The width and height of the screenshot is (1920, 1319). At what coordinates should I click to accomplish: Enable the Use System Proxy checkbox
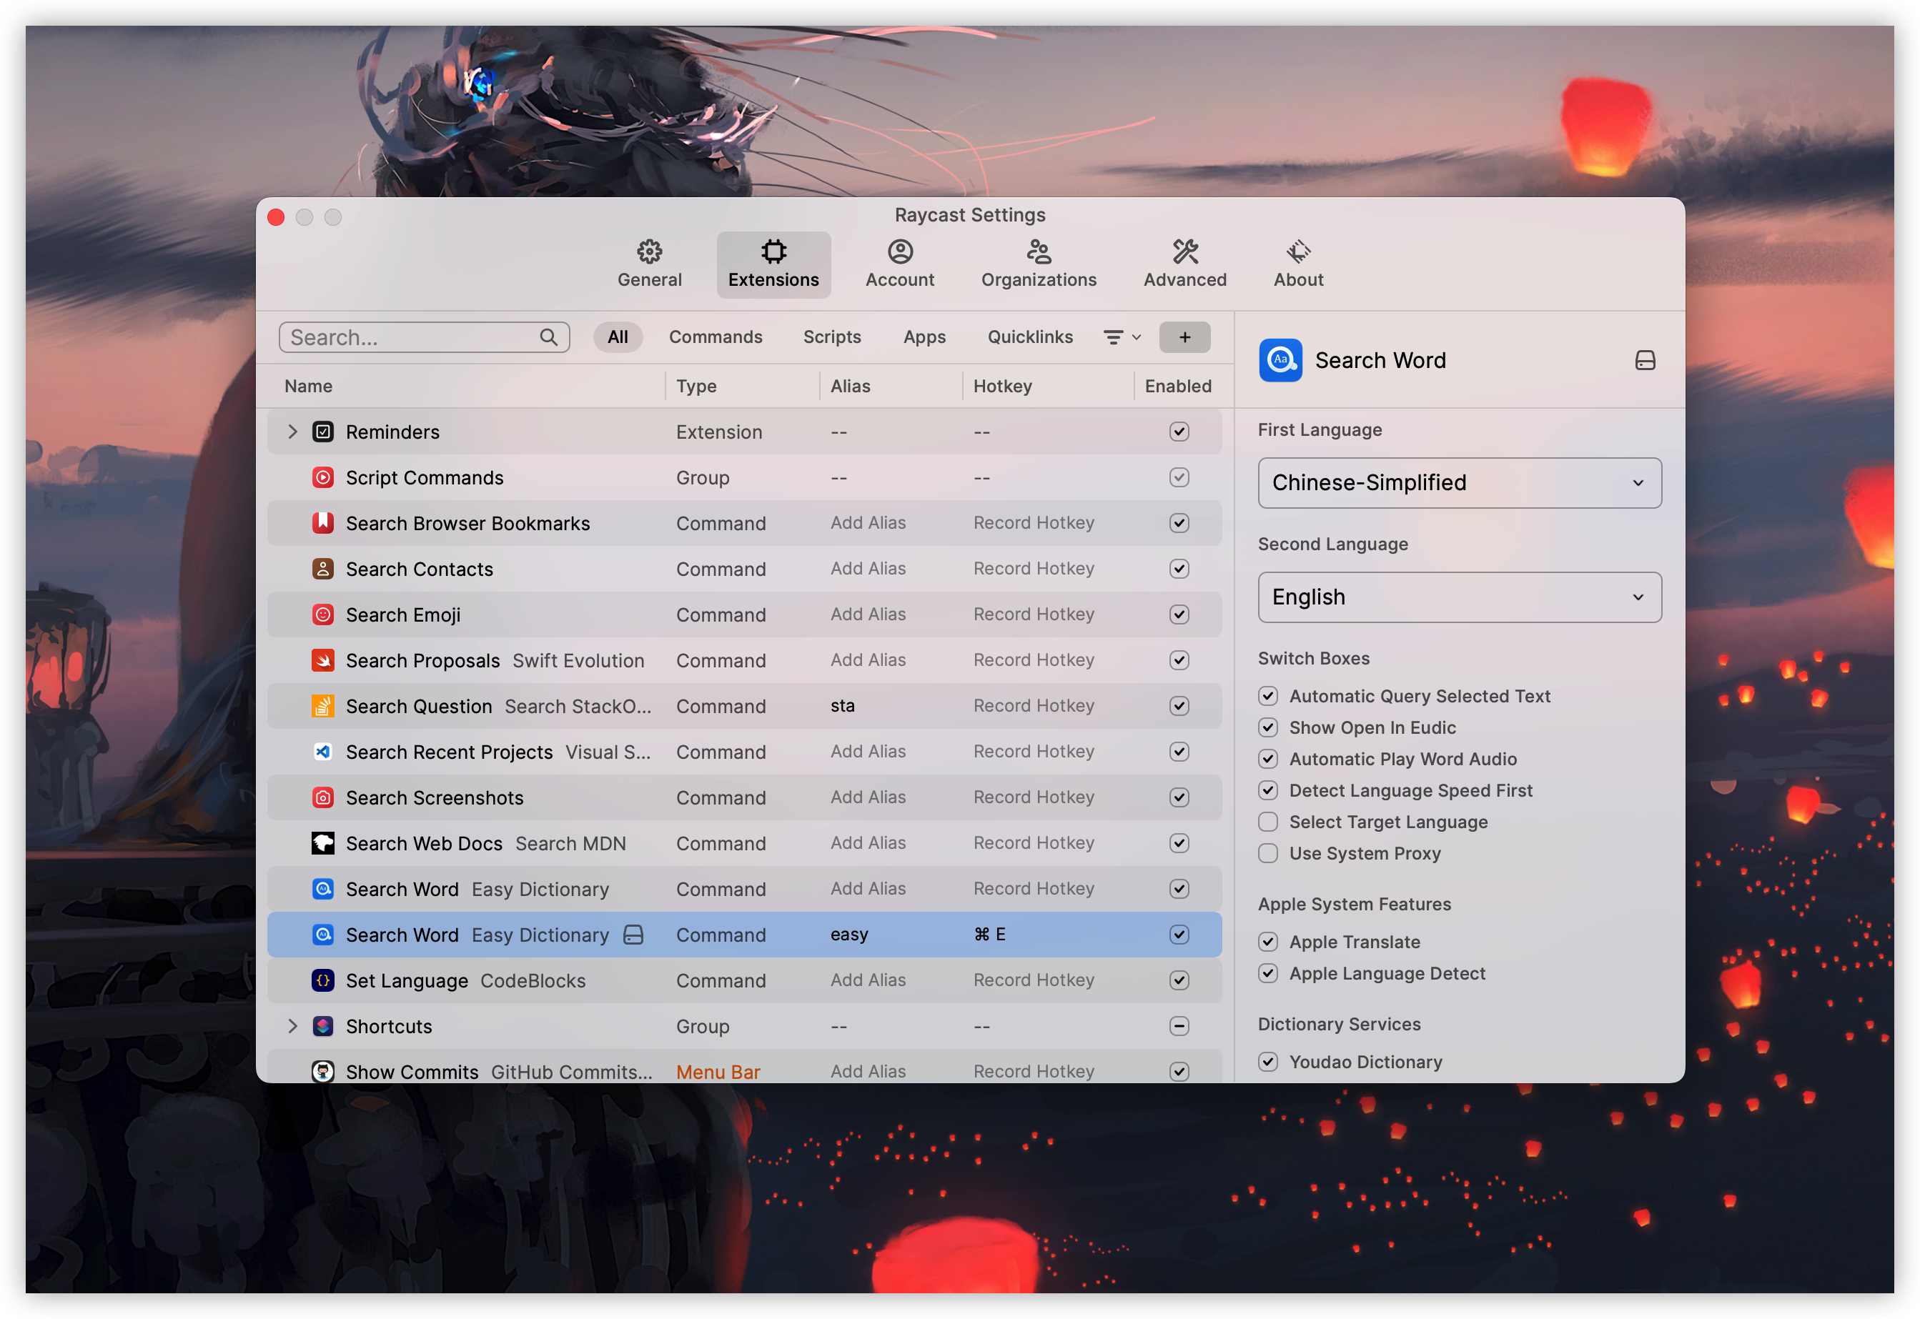tap(1267, 853)
